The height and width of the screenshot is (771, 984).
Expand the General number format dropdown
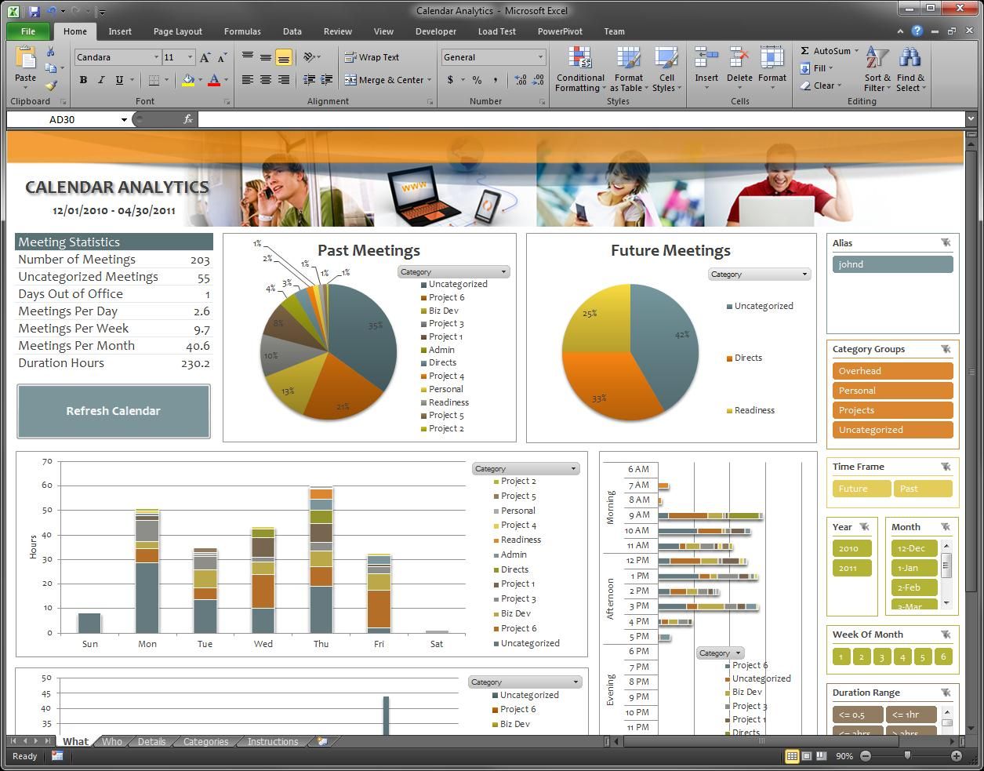tap(540, 57)
